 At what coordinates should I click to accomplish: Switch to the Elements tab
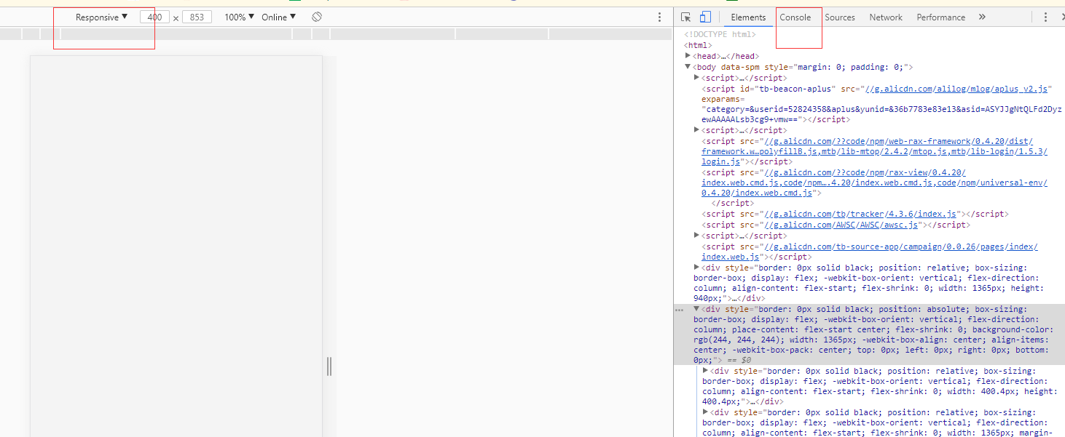(x=748, y=17)
